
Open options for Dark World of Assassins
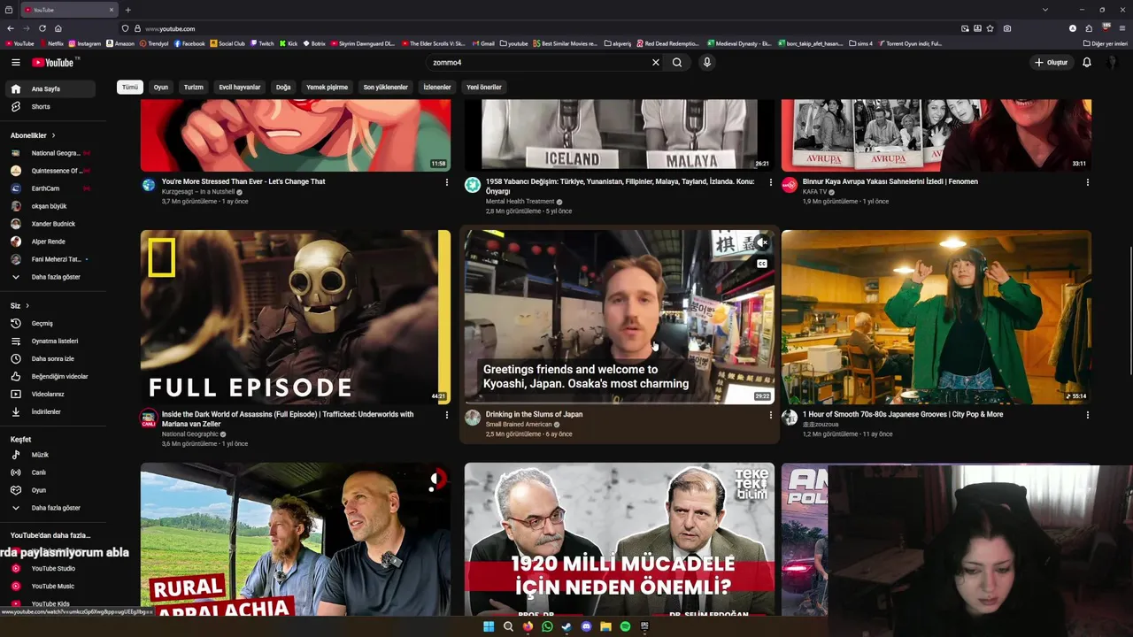point(446,415)
